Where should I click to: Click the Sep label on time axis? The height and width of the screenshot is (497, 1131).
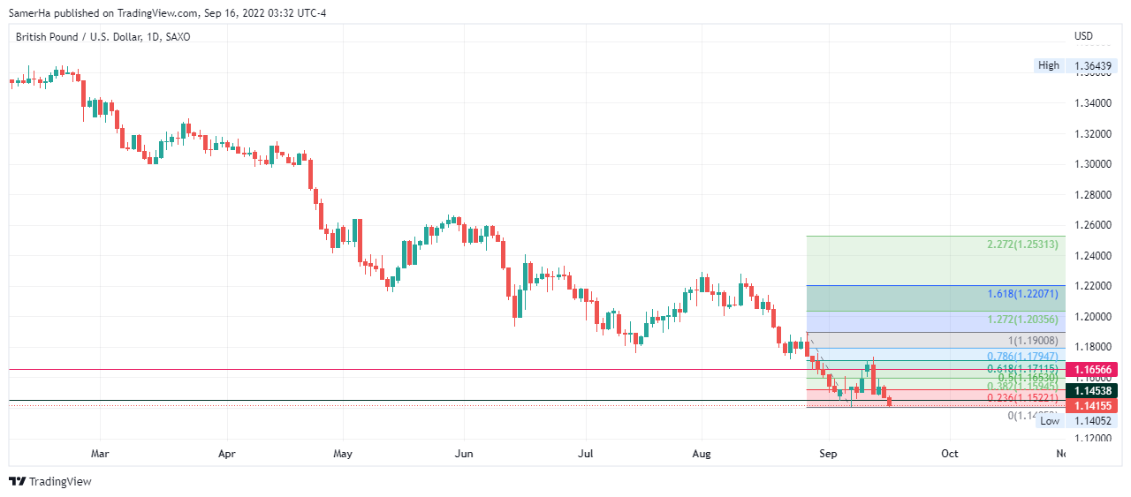829,454
